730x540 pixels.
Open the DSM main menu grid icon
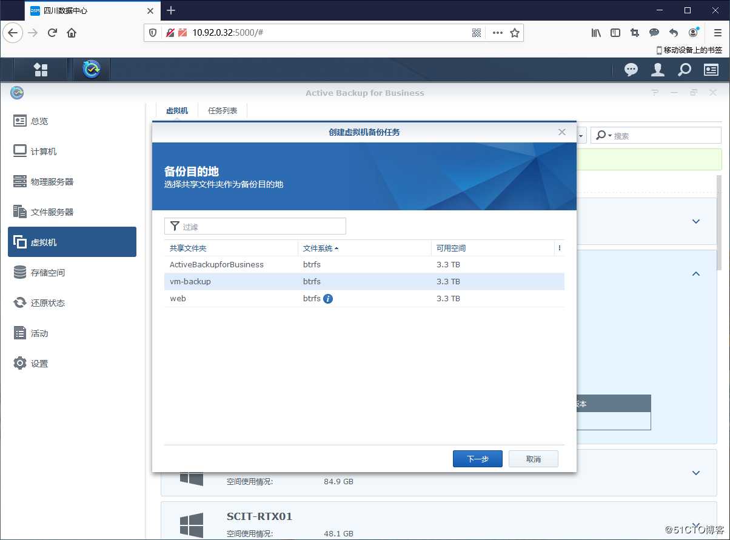click(x=41, y=70)
